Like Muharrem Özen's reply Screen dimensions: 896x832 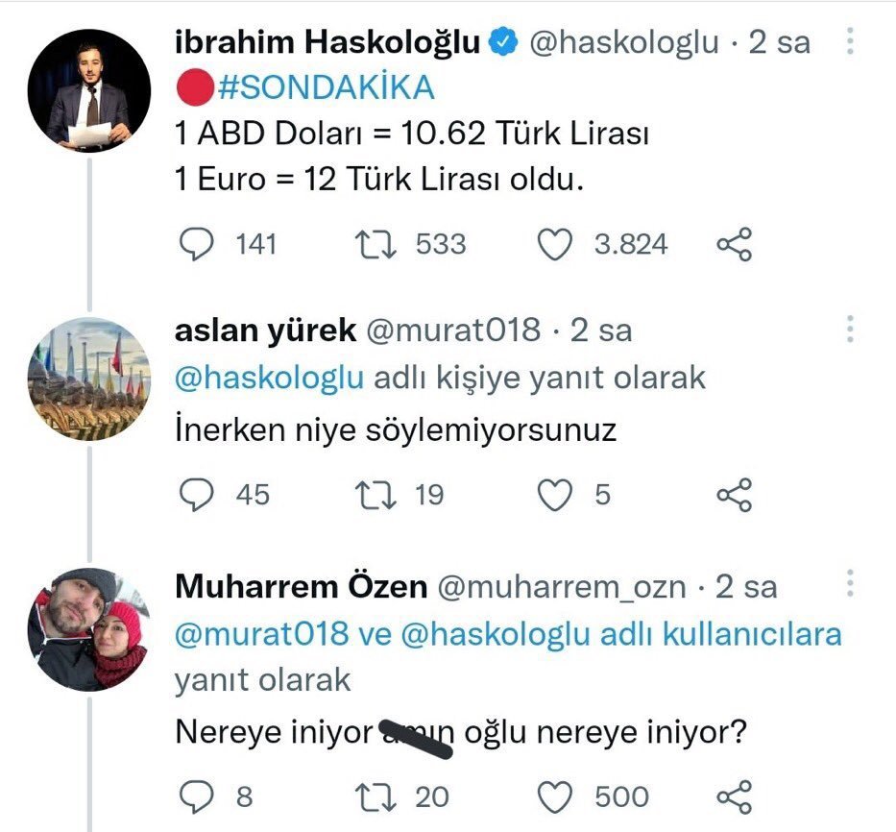tap(554, 795)
